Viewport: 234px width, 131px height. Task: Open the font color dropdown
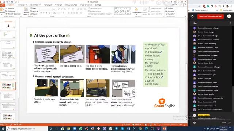click(64, 13)
